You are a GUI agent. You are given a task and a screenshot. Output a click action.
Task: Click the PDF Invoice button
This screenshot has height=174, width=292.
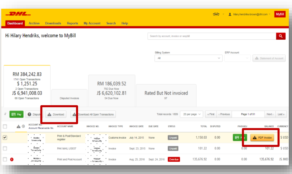click(x=262, y=137)
